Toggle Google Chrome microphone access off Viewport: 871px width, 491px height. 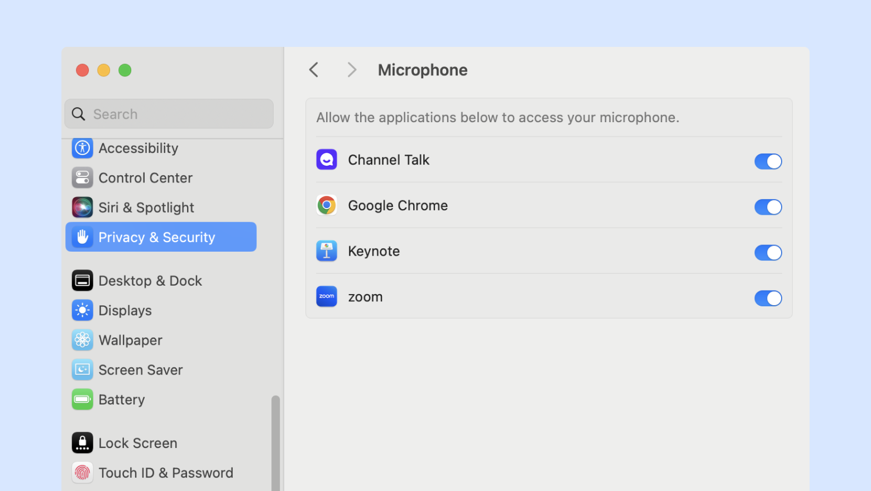(768, 207)
